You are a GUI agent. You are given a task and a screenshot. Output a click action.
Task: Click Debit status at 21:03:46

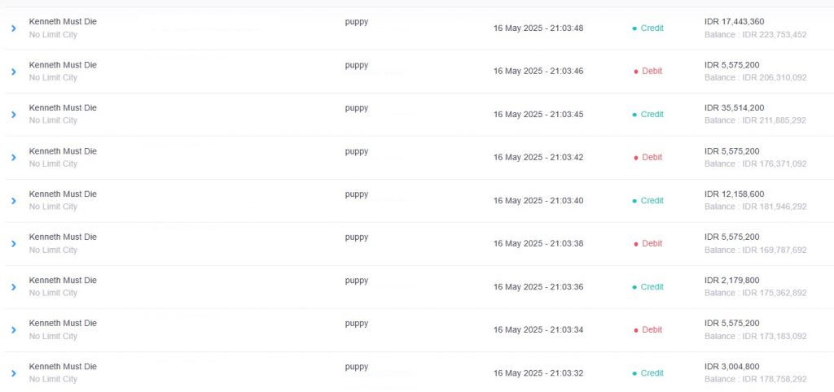[x=647, y=72]
